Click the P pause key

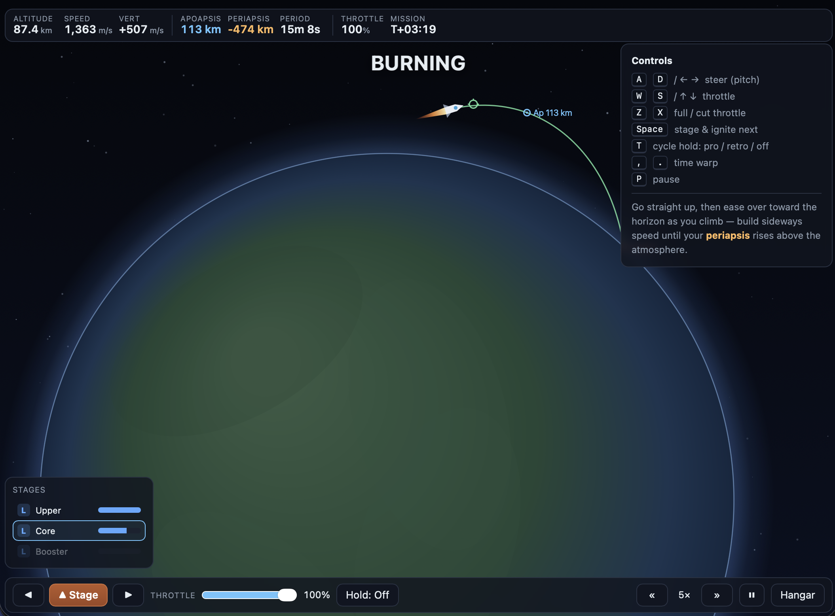639,179
